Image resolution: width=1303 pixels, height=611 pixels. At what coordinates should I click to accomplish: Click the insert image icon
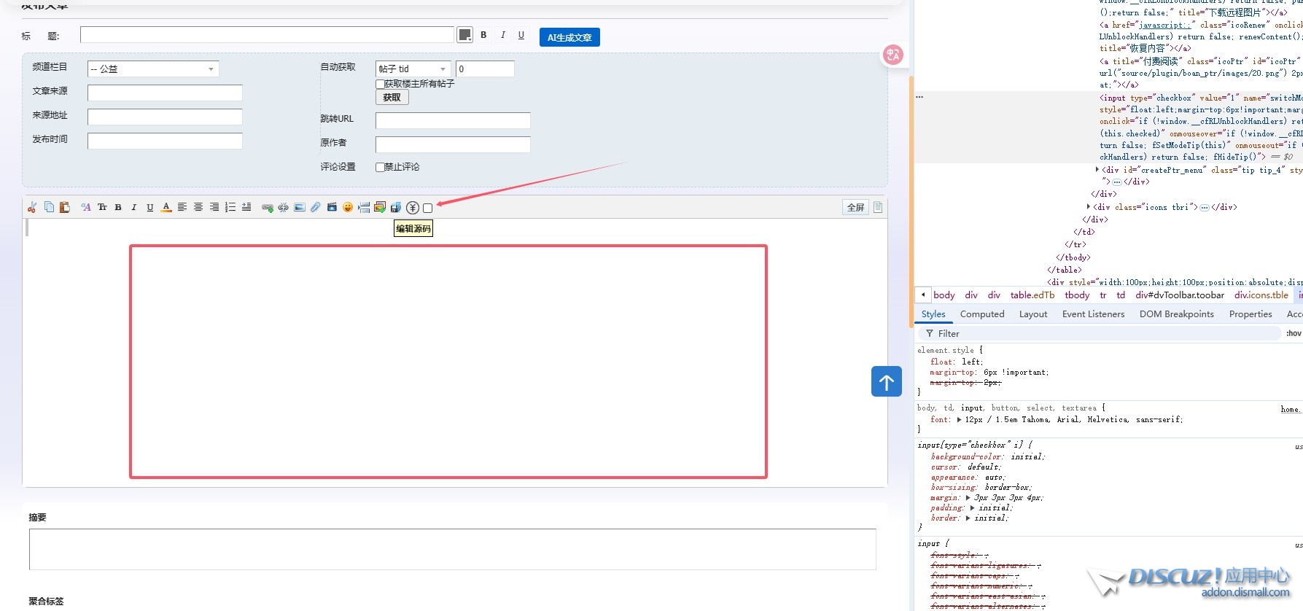[300, 208]
